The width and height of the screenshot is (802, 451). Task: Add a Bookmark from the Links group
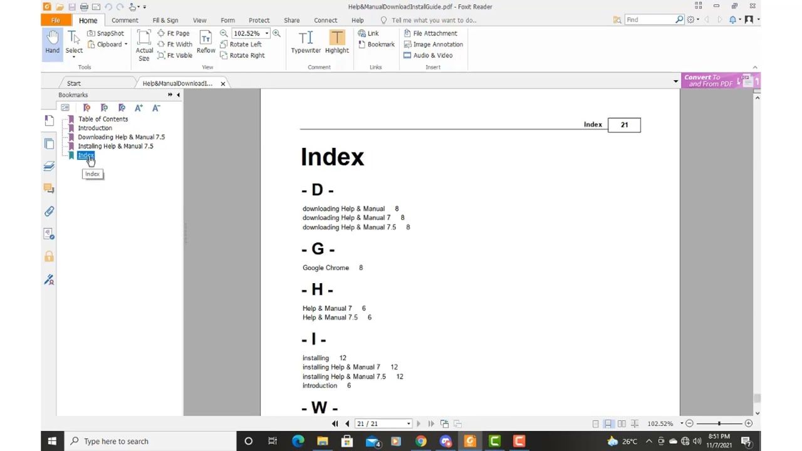pyautogui.click(x=377, y=44)
